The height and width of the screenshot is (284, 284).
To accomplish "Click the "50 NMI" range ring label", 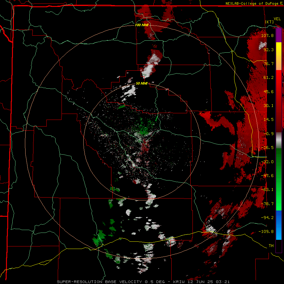I will click(x=142, y=84).
